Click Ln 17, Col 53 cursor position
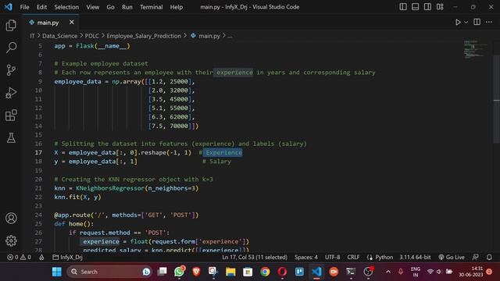 255,257
